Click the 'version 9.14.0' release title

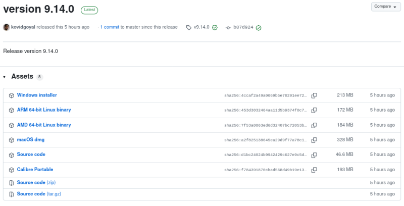click(39, 9)
